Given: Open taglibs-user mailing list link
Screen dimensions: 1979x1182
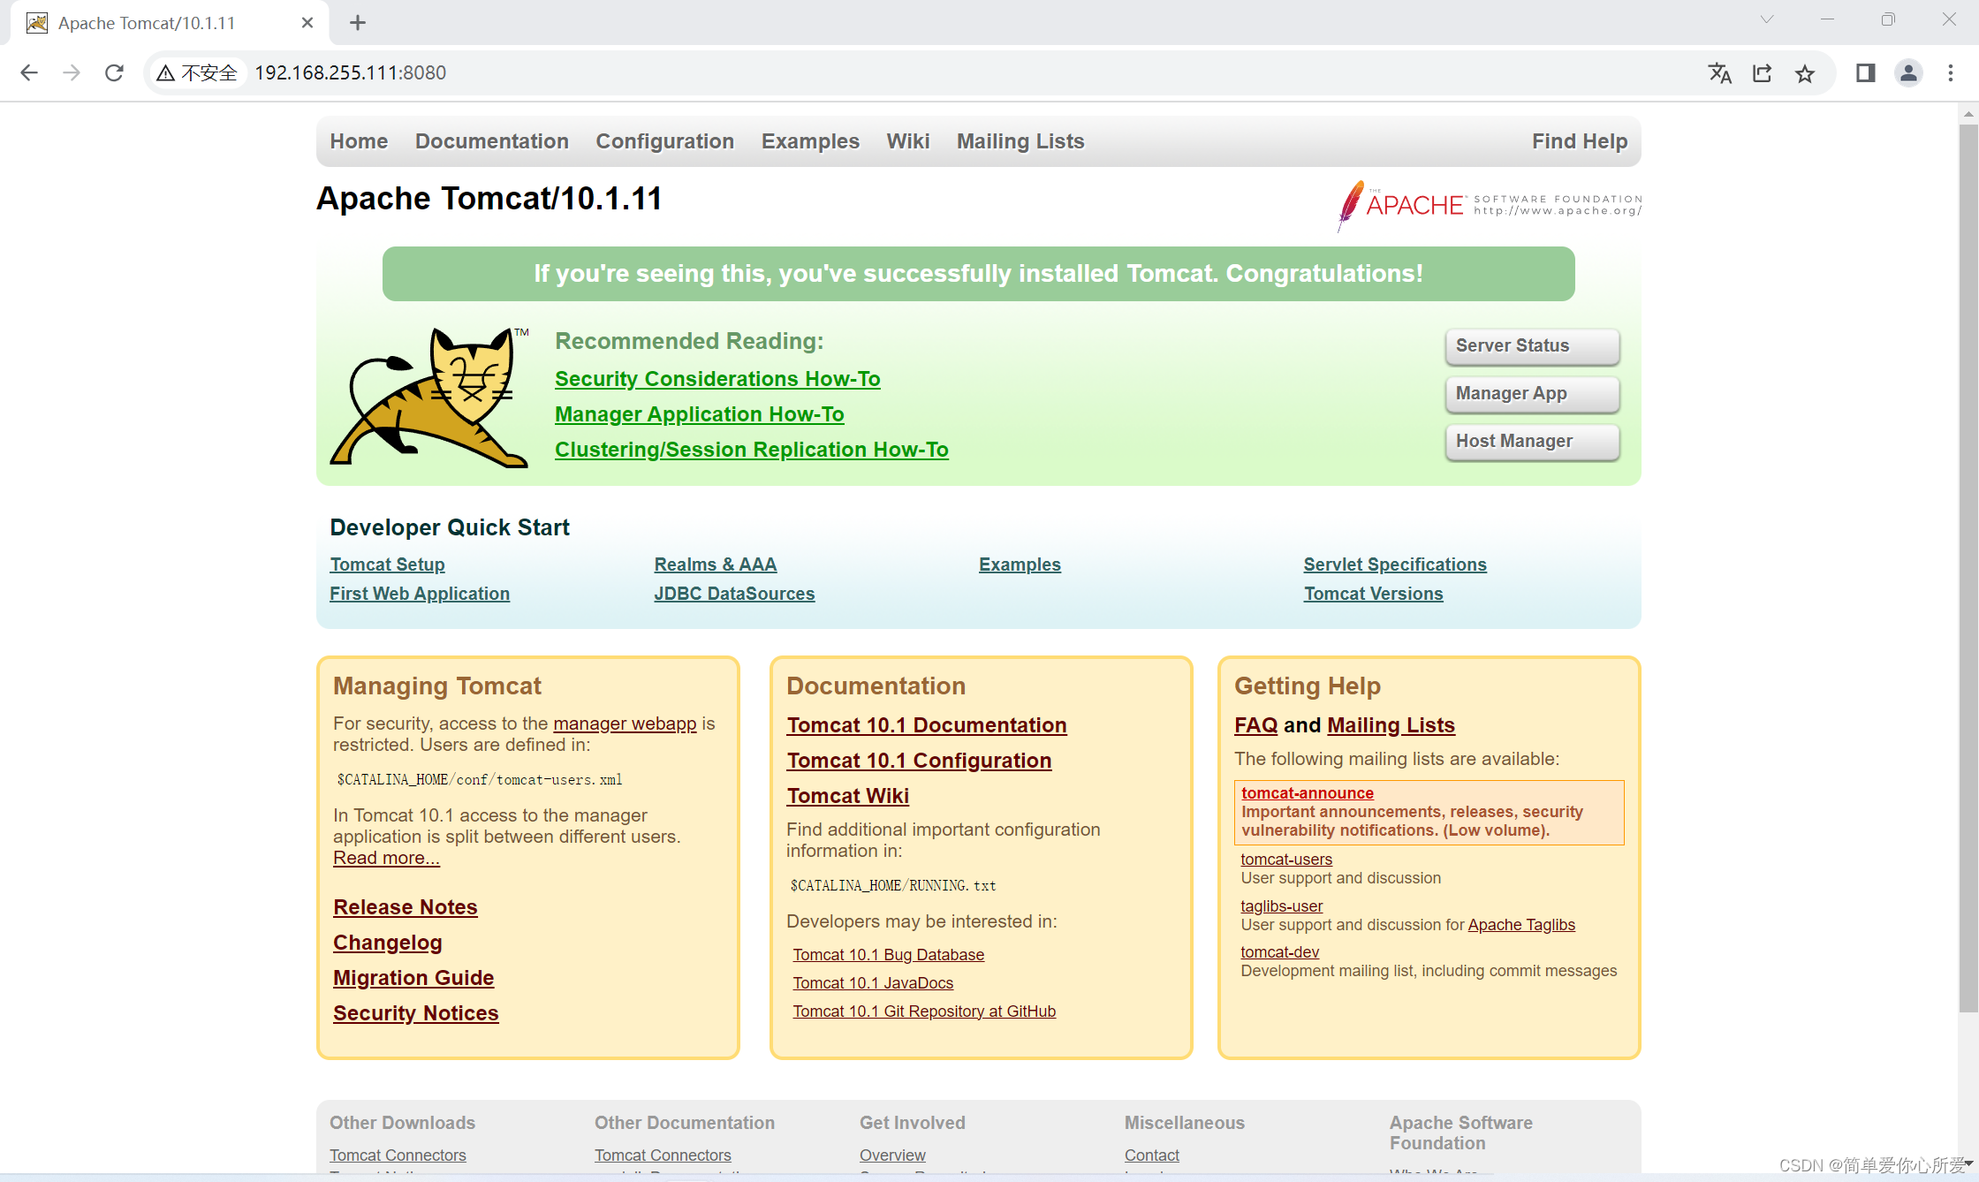Looking at the screenshot, I should (x=1281, y=906).
